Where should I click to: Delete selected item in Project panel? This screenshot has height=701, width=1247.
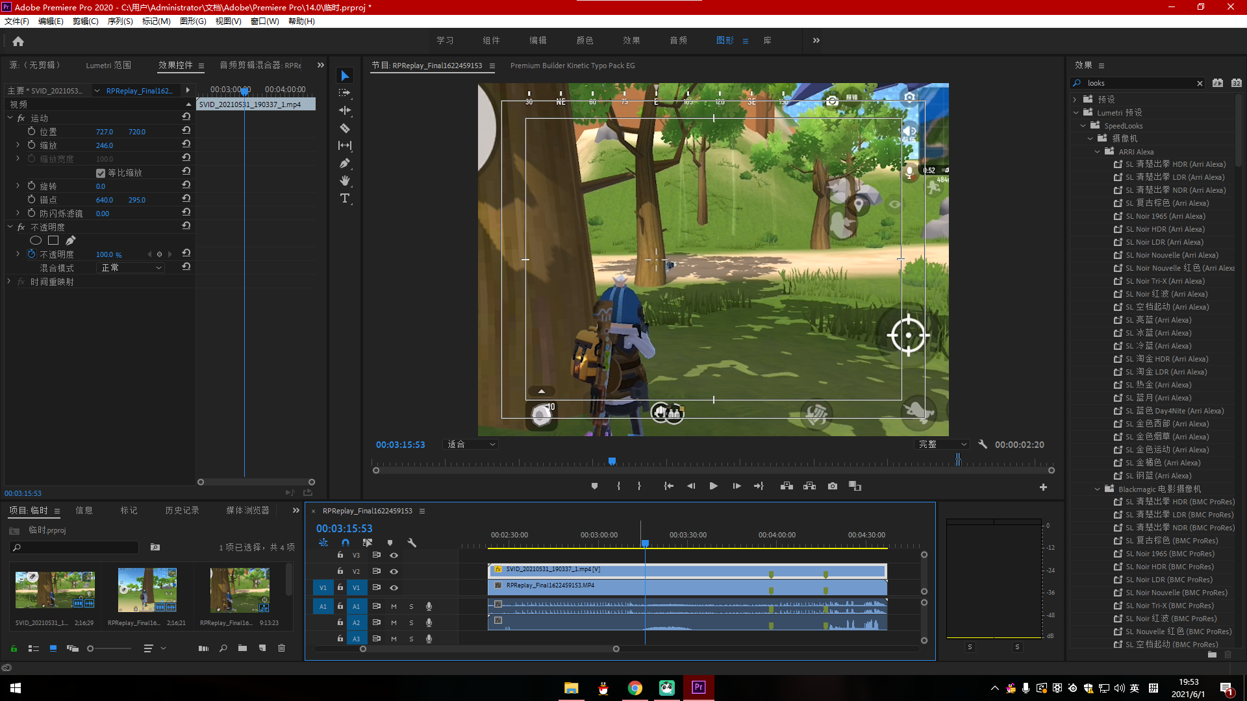click(281, 648)
